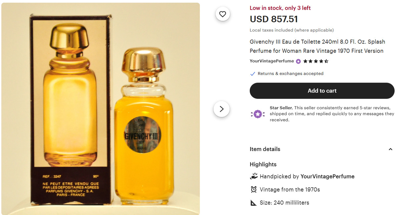
Task: Click the blue Returns checkmark icon
Action: [253, 74]
